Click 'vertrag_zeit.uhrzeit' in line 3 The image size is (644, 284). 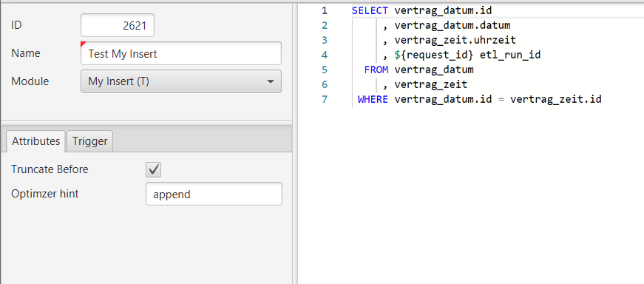click(455, 40)
